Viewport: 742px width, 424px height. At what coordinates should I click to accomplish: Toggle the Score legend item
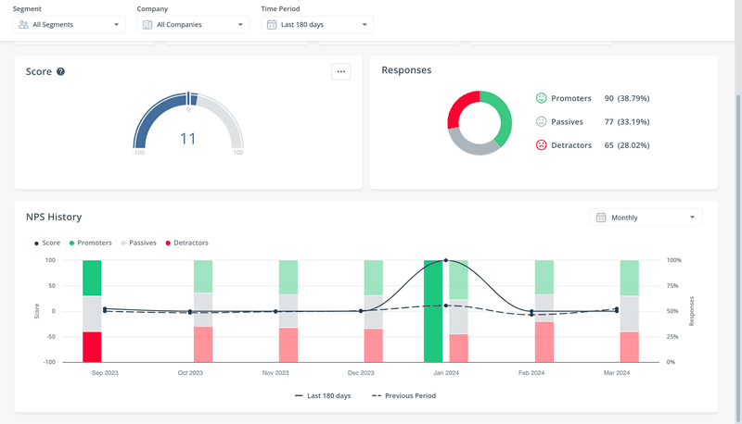click(47, 243)
